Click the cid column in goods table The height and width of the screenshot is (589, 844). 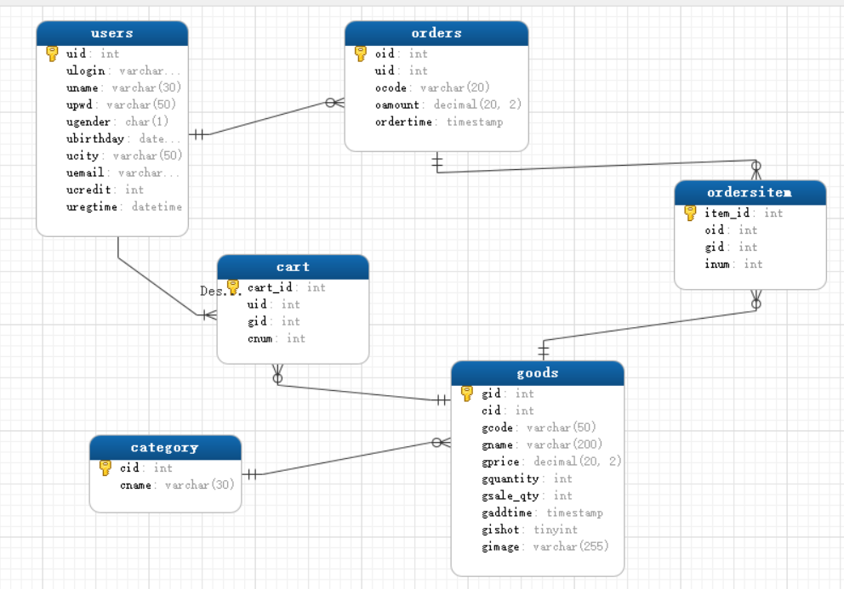click(x=508, y=411)
